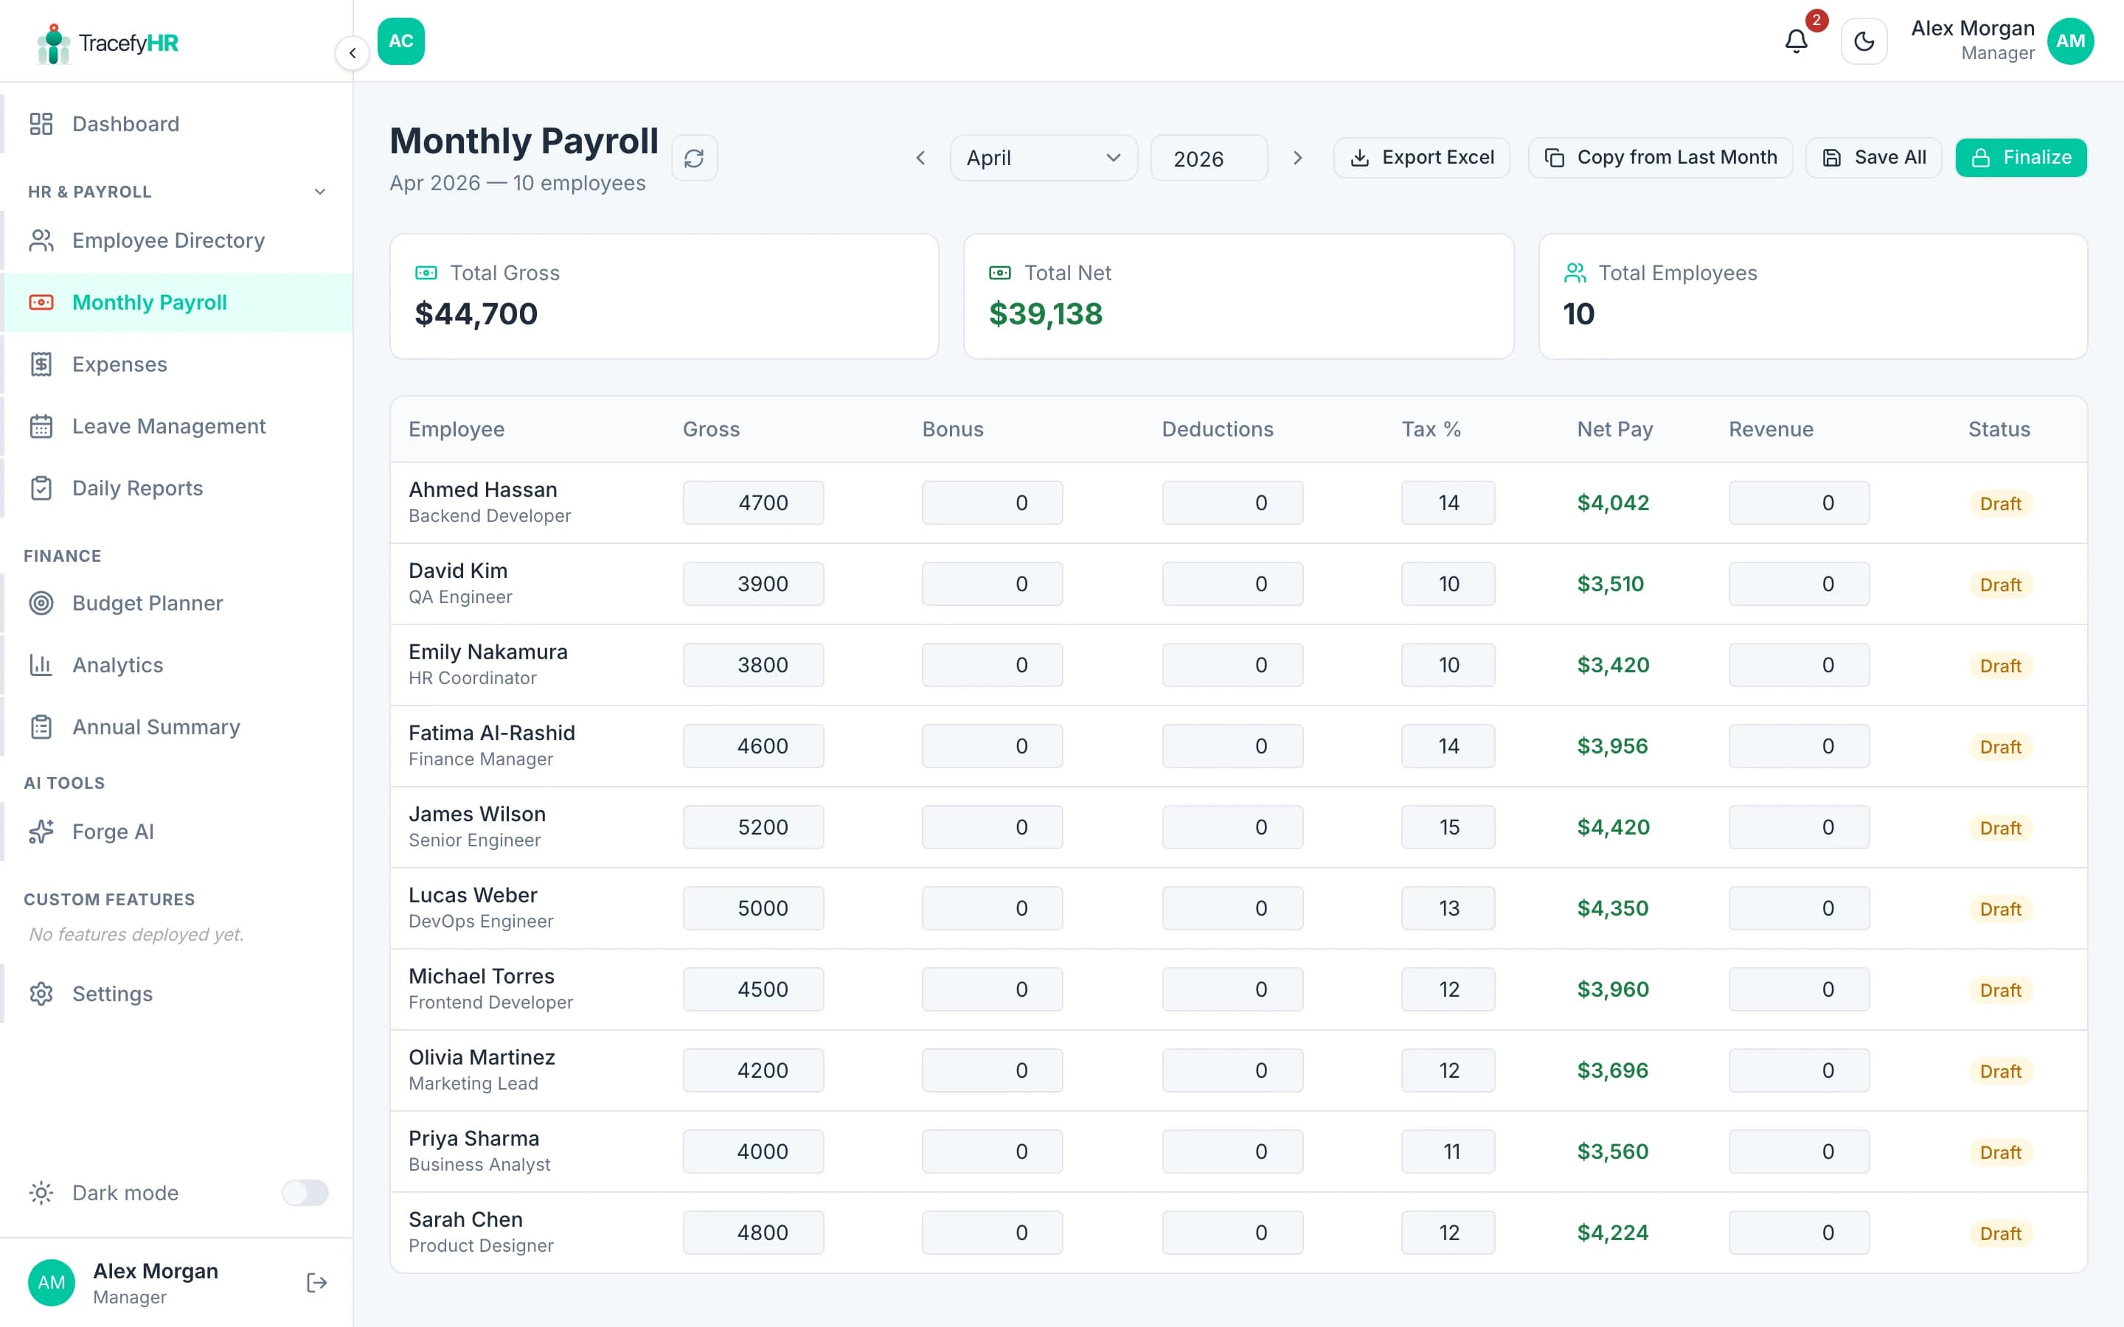Click Ahmed Hassan's Gross input field

click(753, 502)
